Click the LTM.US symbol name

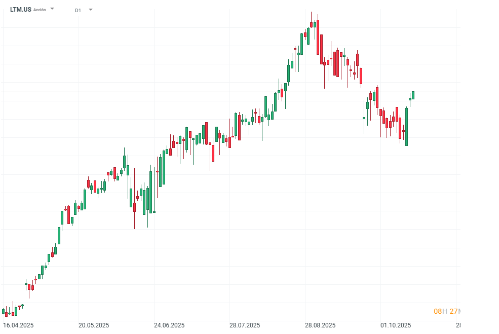point(20,10)
